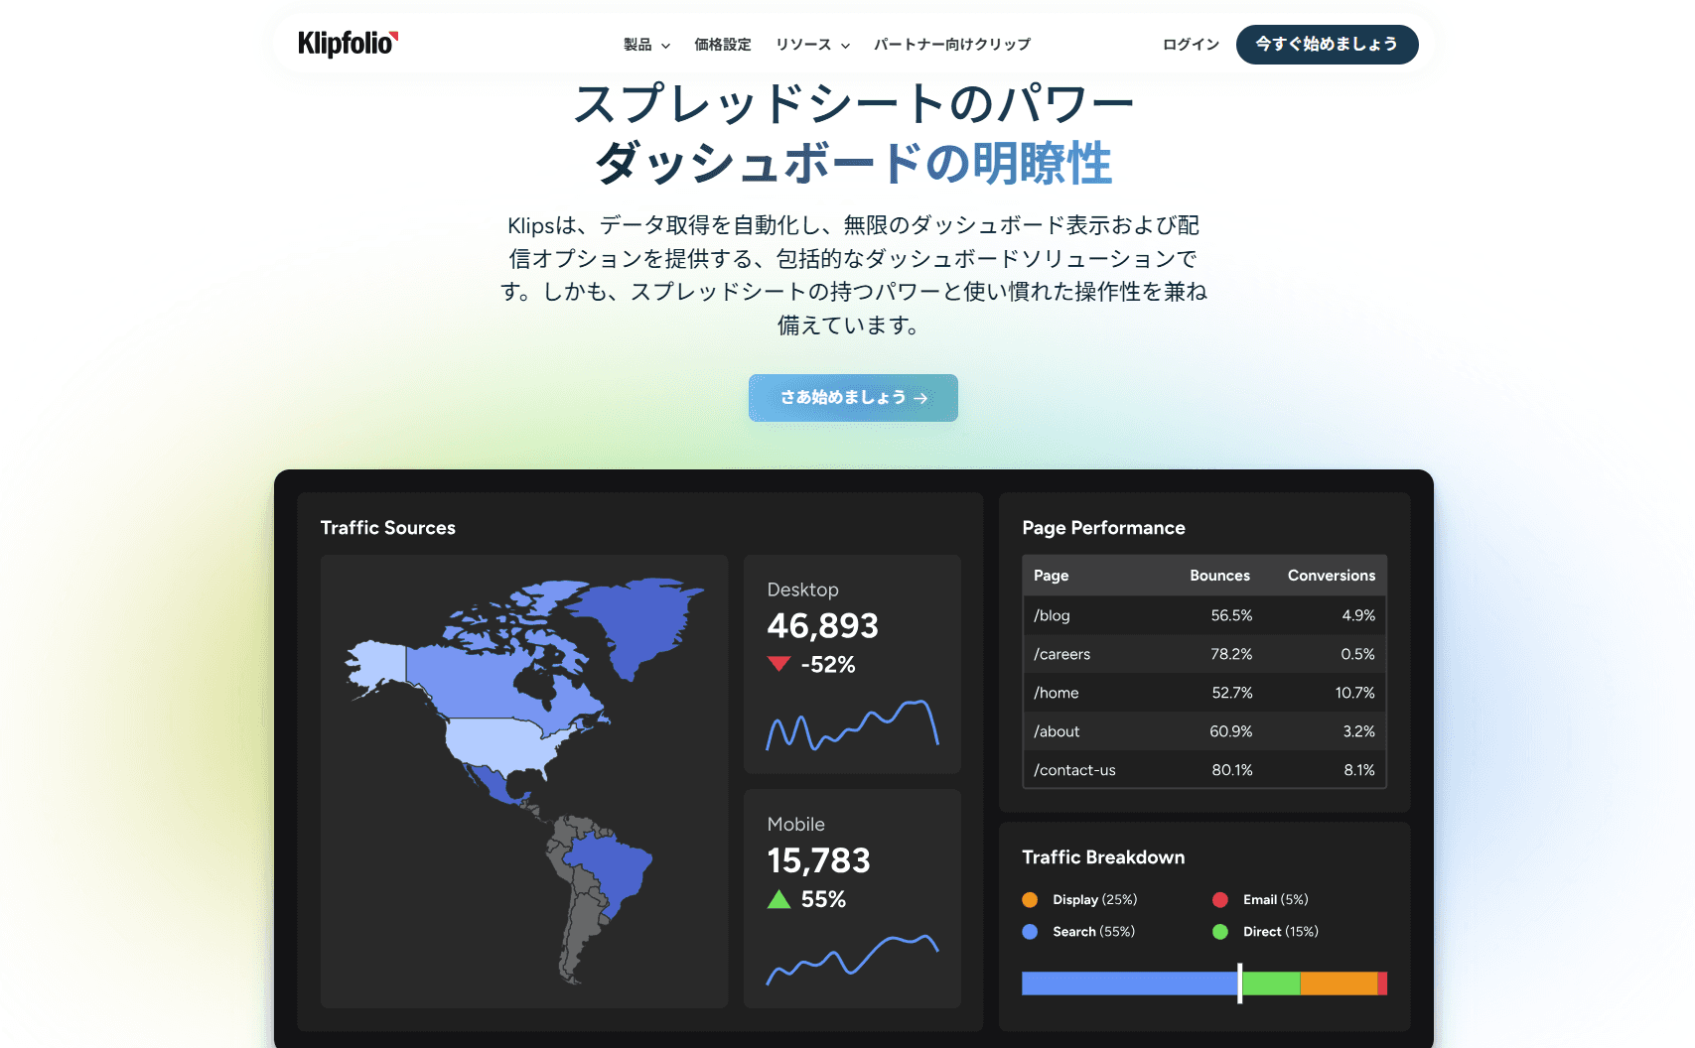
Task: Click the orange Display legend dot
Action: point(1030,900)
